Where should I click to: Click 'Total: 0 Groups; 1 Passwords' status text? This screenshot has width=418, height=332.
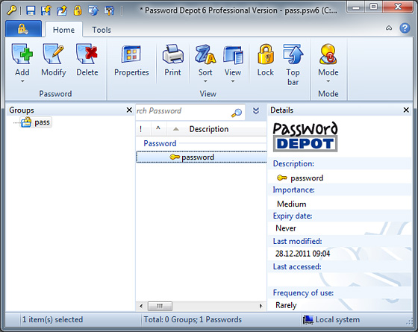193,319
